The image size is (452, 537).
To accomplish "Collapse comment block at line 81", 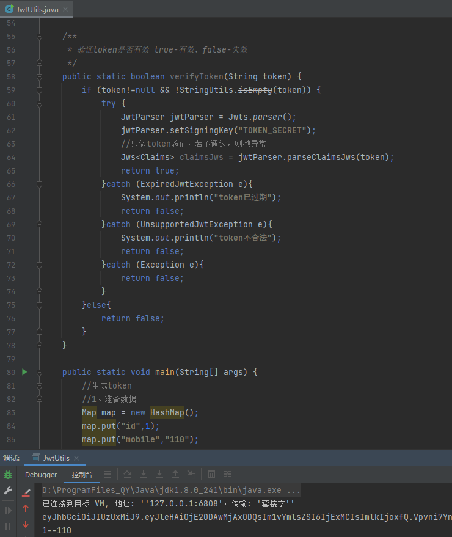I will click(x=39, y=385).
